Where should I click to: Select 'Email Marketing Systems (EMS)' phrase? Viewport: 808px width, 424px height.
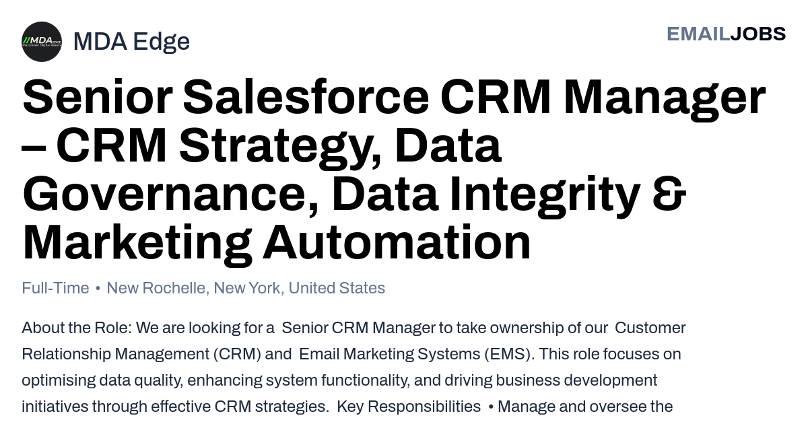click(x=415, y=354)
